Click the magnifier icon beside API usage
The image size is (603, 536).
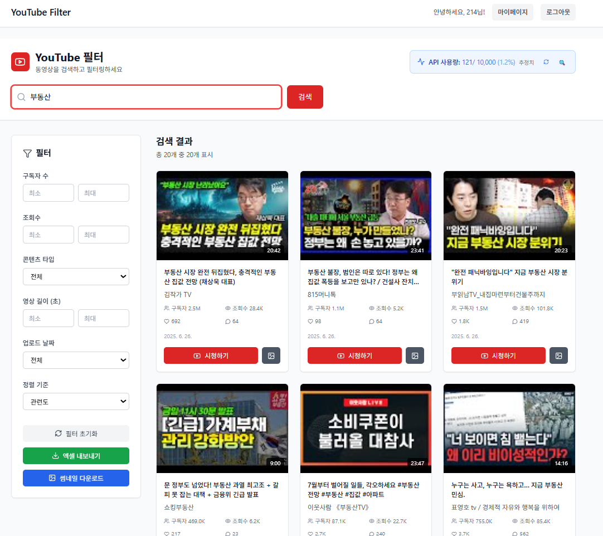point(562,62)
